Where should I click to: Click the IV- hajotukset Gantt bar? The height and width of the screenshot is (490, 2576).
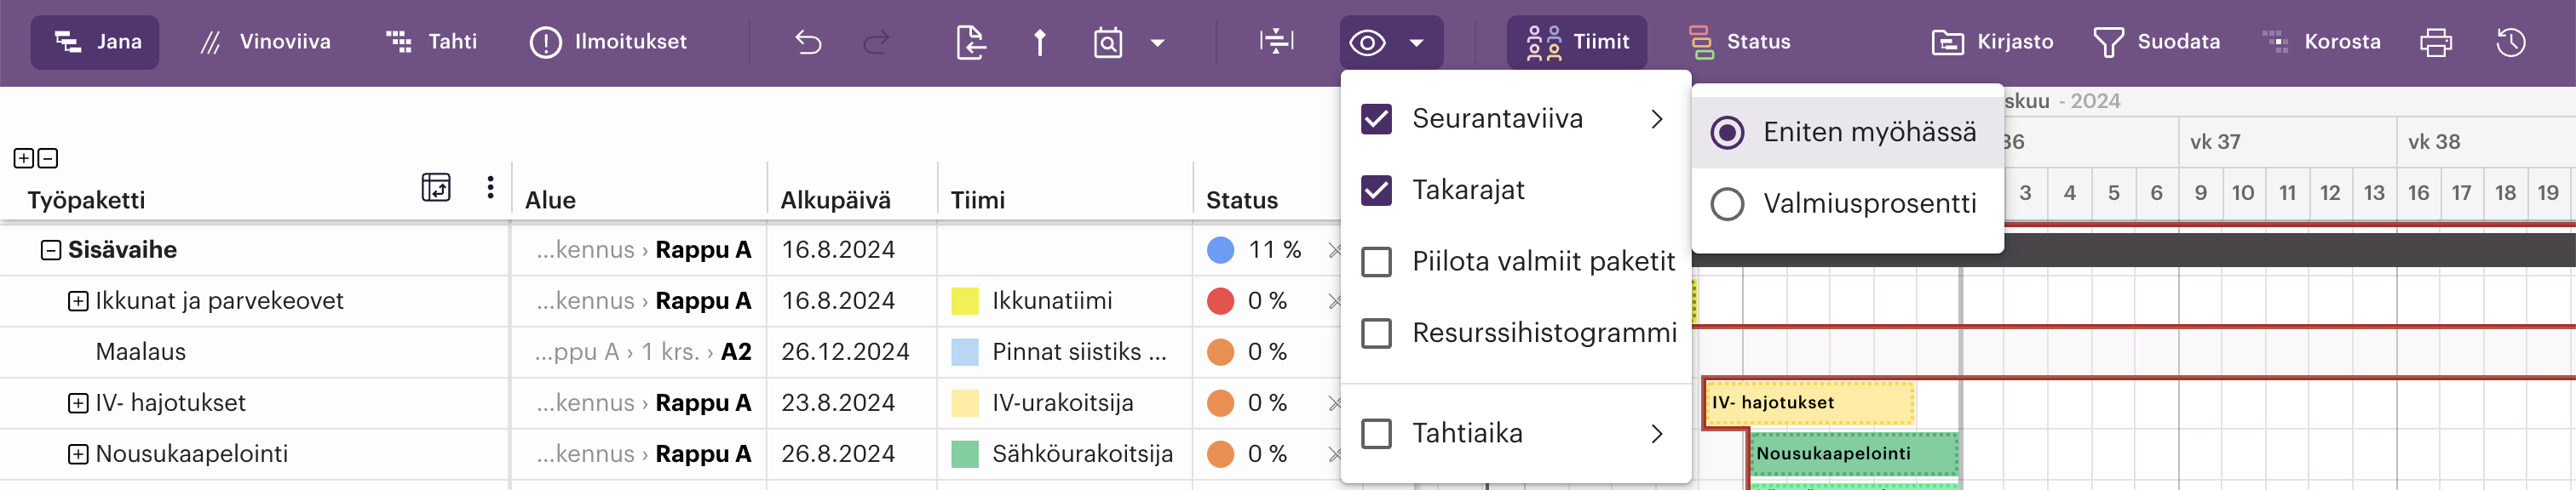point(1808,402)
